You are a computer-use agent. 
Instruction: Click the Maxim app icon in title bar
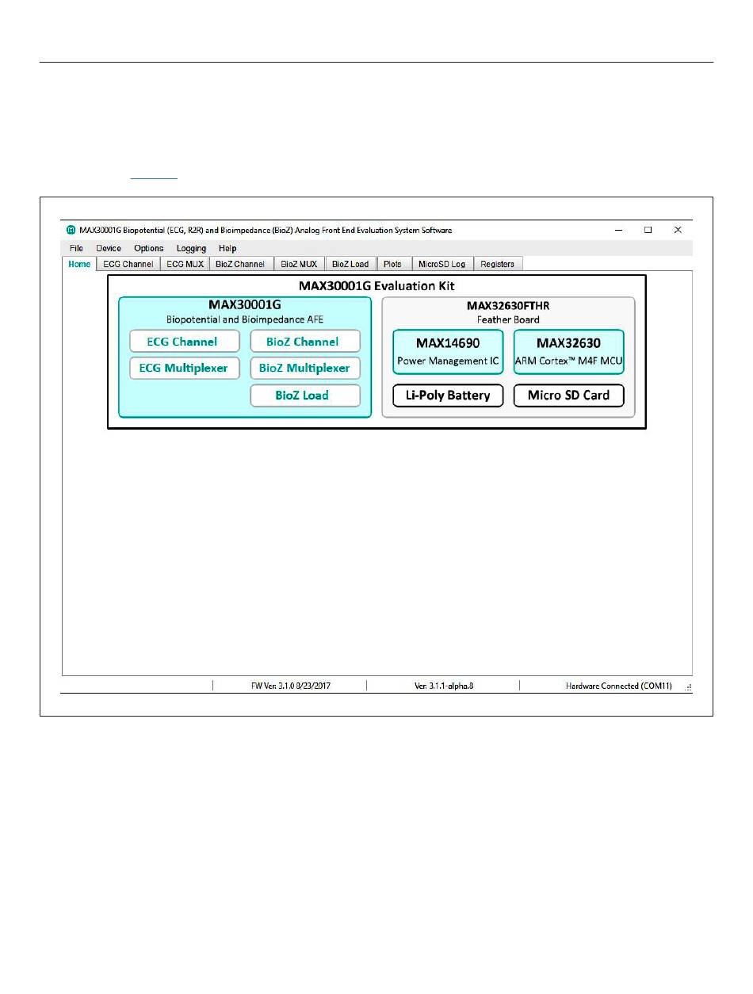(x=71, y=231)
